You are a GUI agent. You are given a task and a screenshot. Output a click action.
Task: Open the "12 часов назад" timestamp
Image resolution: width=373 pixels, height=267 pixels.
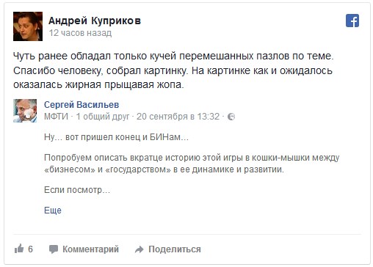coord(80,33)
